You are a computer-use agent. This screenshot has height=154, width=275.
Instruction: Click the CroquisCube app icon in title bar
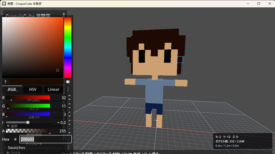4,3
